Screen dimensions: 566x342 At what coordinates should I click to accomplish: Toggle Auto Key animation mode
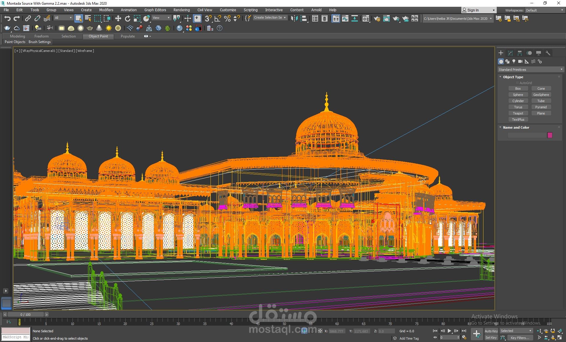tap(491, 331)
